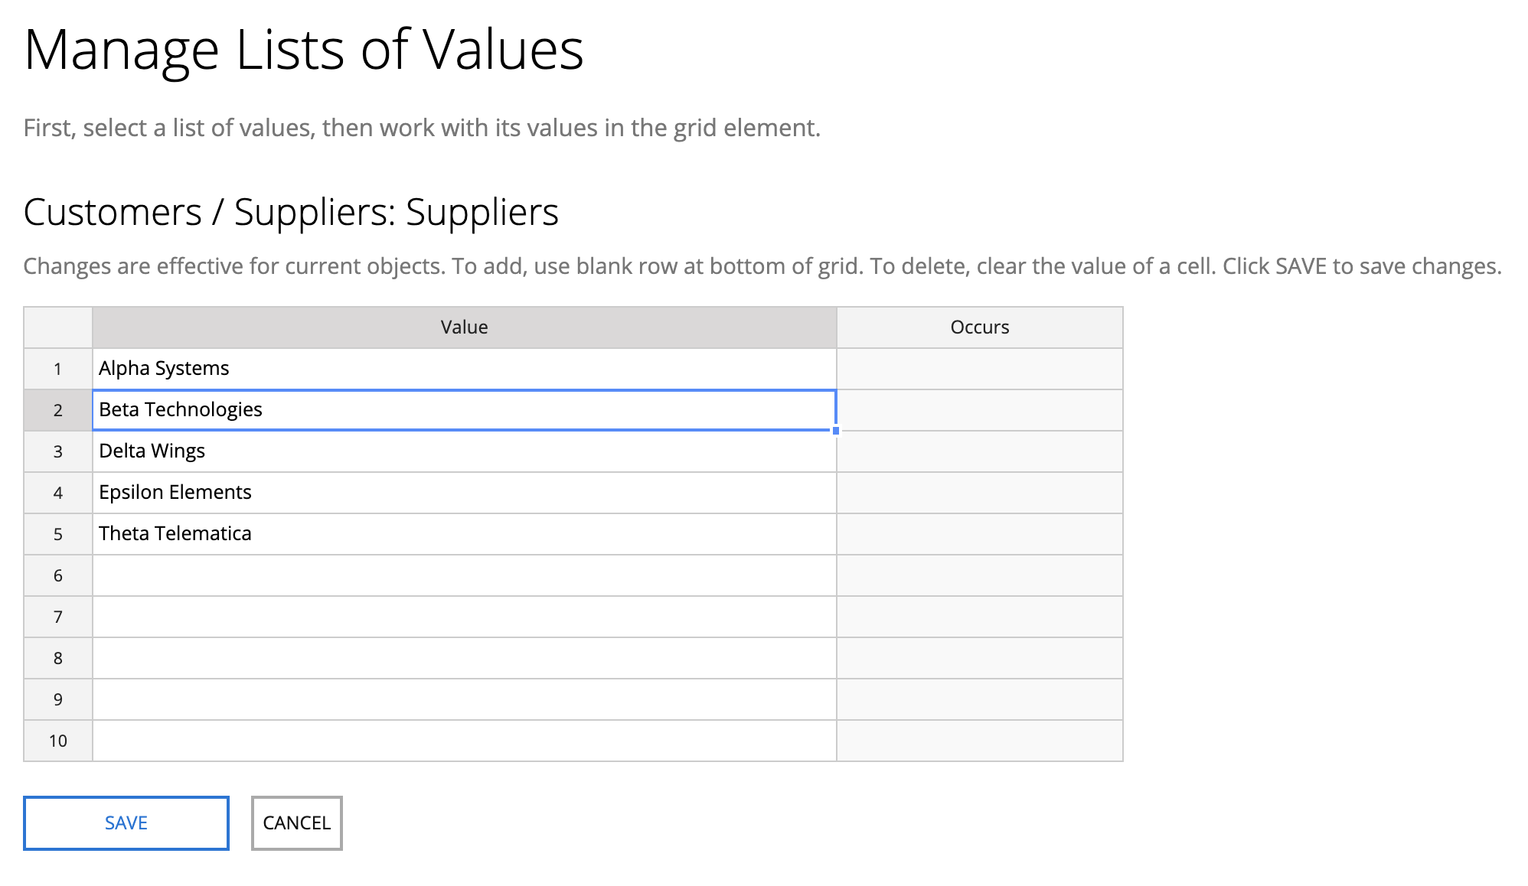Click the blank Value cell in row 6
Image resolution: width=1528 pixels, height=886 pixels.
point(464,575)
